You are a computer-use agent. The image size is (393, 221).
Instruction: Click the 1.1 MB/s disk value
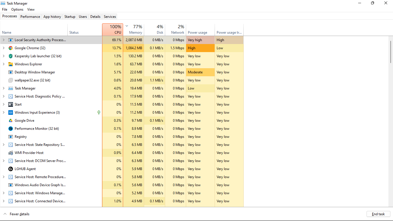pyautogui.click(x=157, y=80)
